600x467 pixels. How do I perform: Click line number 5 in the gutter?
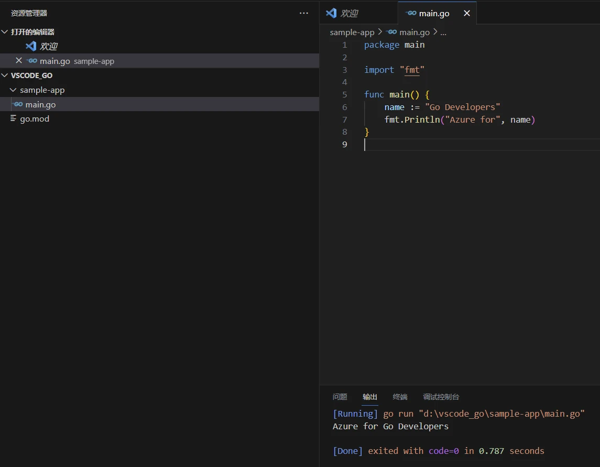tap(344, 94)
